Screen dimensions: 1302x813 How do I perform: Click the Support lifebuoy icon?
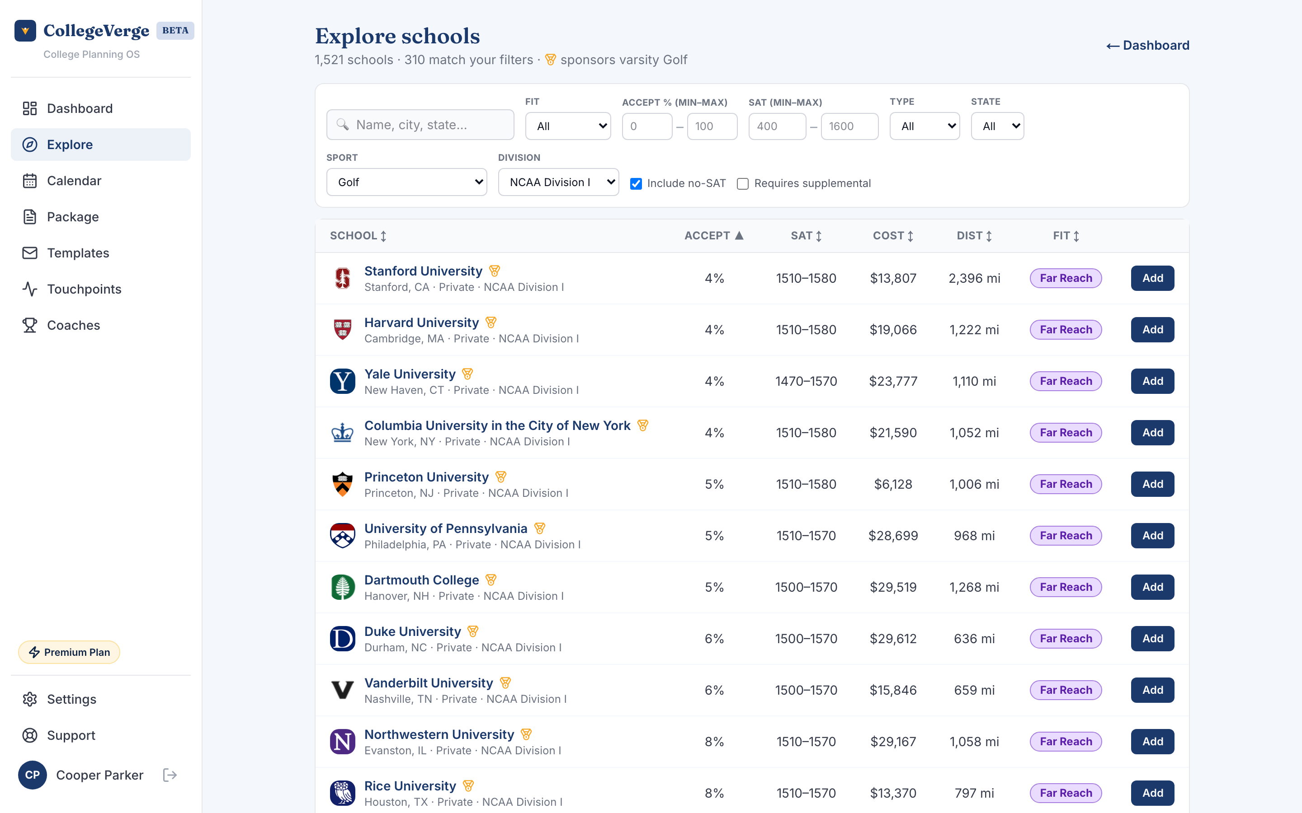click(29, 735)
